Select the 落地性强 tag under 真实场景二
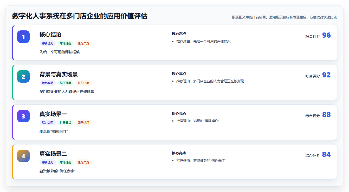Screen dimensions: 349x192 coord(66,162)
